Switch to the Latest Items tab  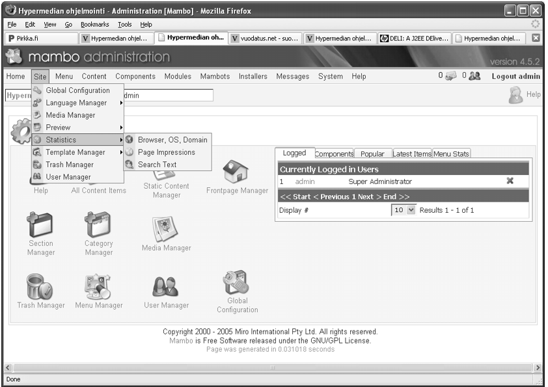pyautogui.click(x=412, y=153)
